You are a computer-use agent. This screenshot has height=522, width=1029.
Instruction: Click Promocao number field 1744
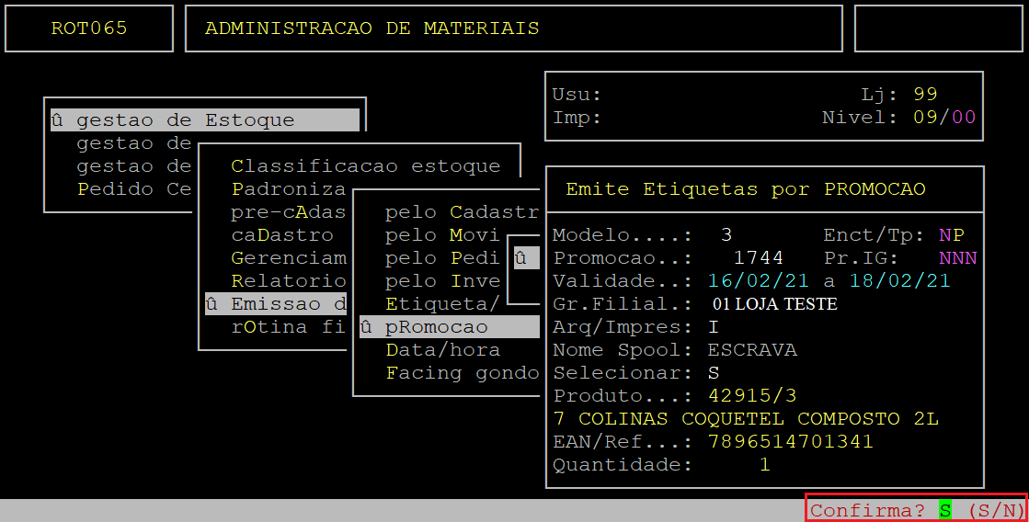click(758, 258)
